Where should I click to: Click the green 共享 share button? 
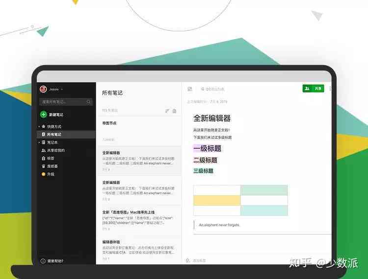pyautogui.click(x=314, y=89)
